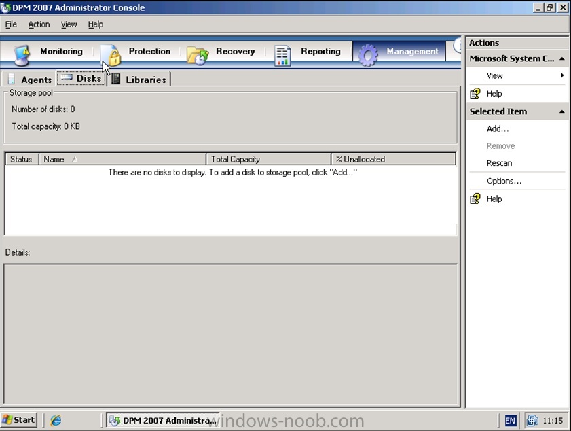Open the File menu
This screenshot has height=431, width=571.
[11, 24]
